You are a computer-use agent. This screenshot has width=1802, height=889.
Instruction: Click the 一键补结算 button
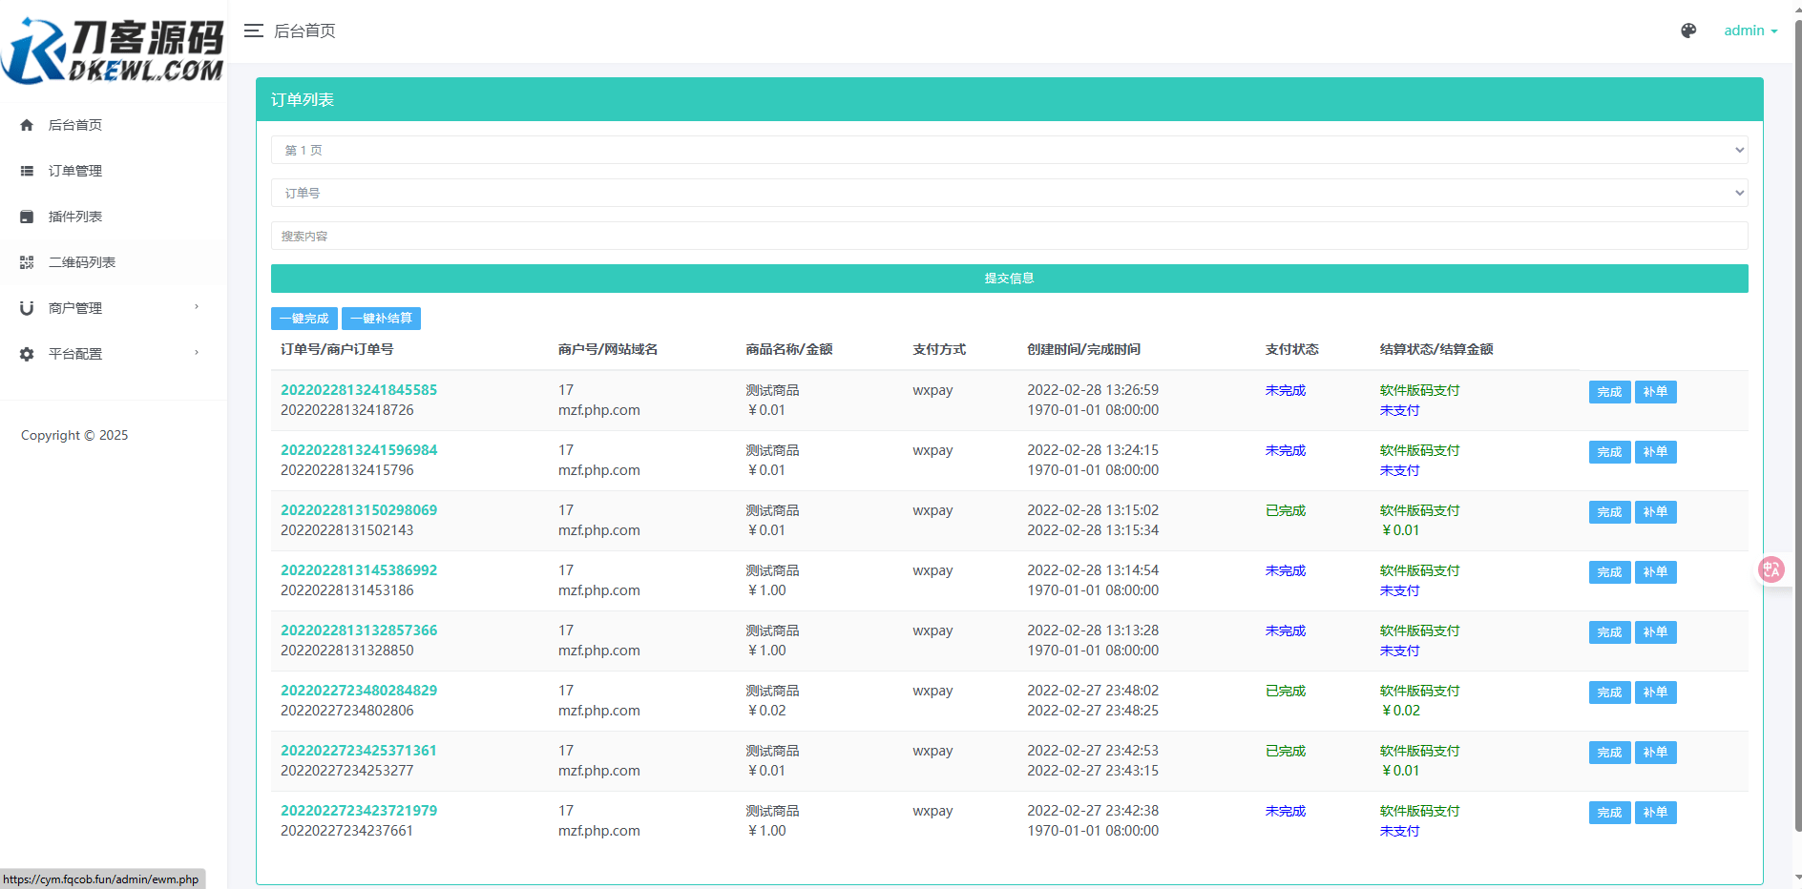point(381,319)
